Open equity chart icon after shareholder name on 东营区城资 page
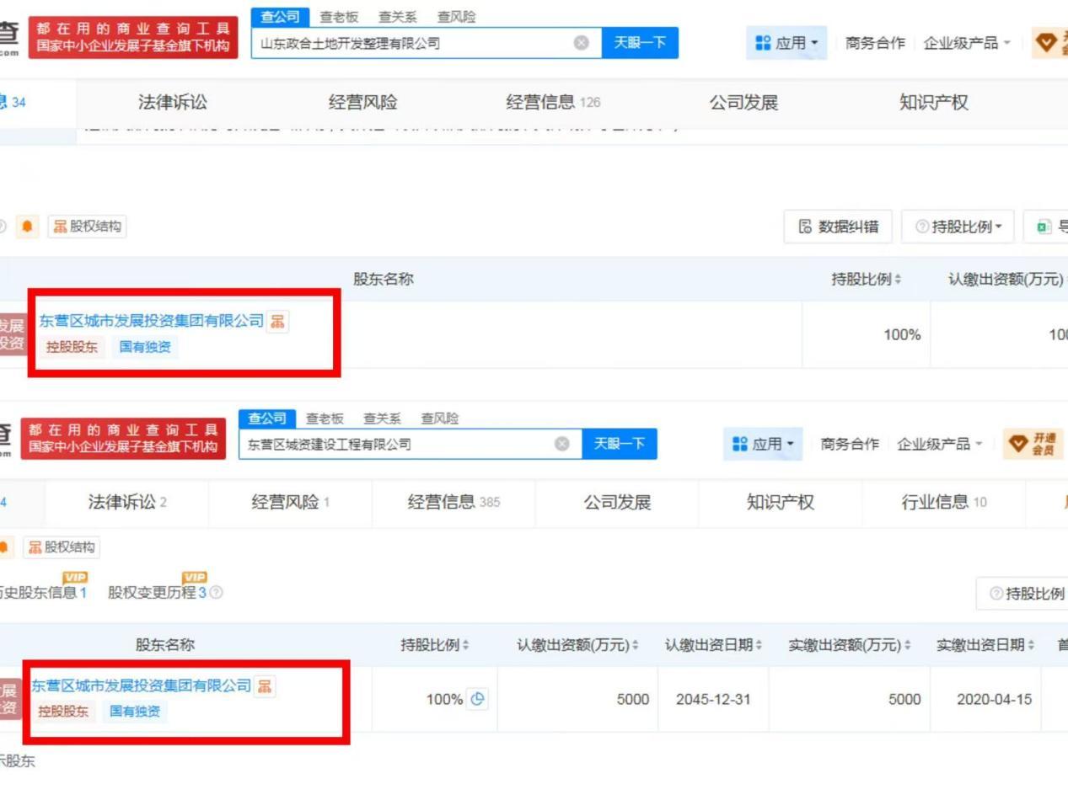The height and width of the screenshot is (800, 1068). tap(265, 686)
